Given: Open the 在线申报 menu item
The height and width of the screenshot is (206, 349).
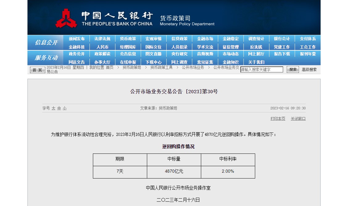Looking at the screenshot, I should click(x=128, y=62).
